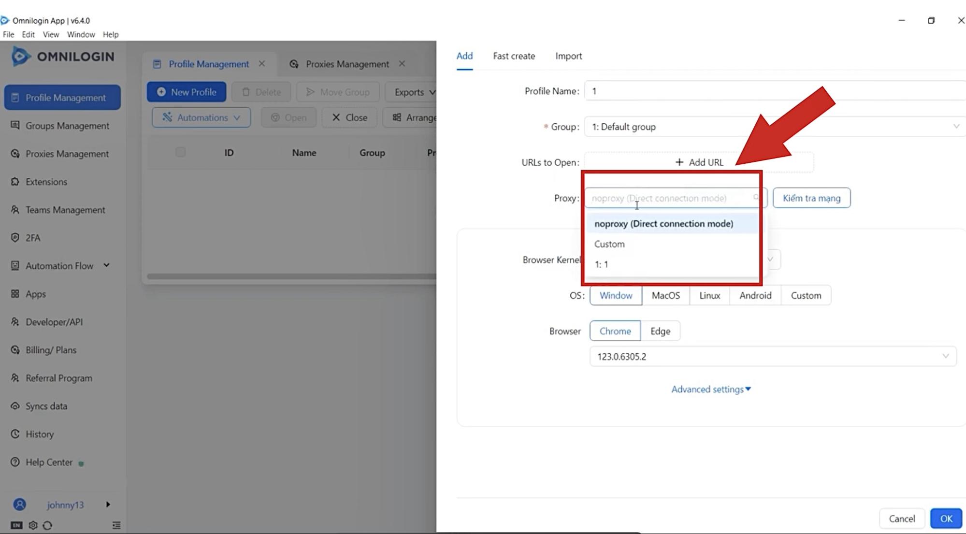
Task: Open the Automations dropdown
Action: point(201,117)
